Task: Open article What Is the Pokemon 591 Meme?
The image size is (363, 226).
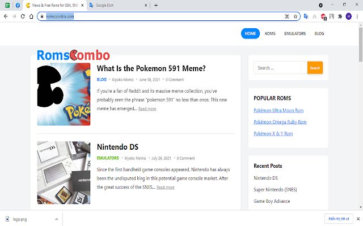Action: 151,68
